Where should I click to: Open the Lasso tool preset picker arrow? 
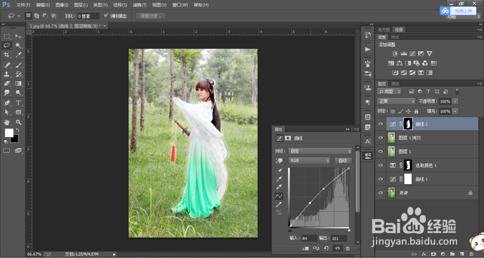click(x=18, y=16)
